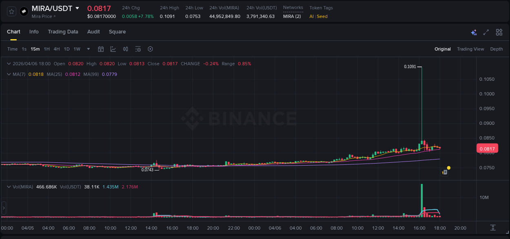Open the Square tab

coord(117,32)
